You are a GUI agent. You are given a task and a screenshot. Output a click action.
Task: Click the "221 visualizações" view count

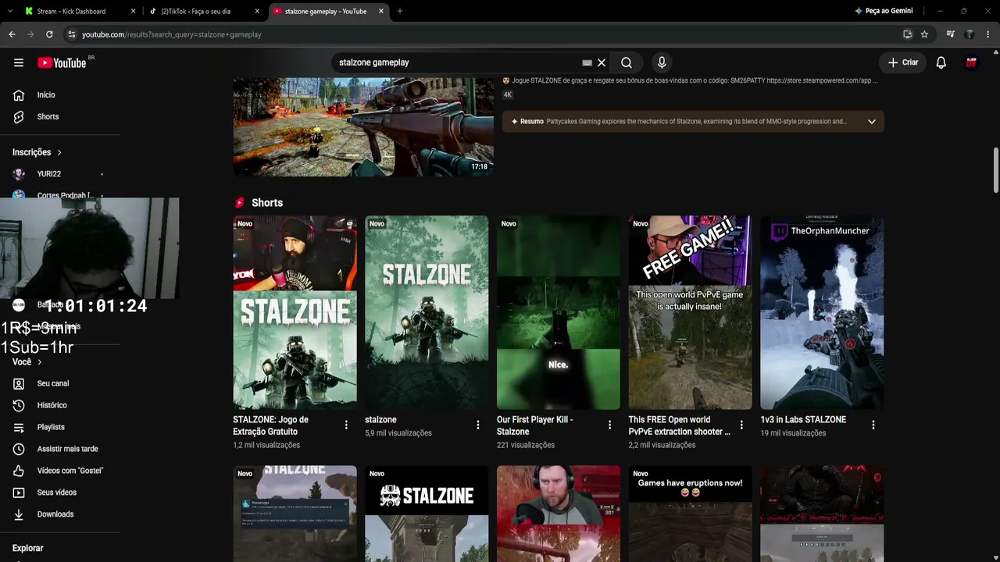click(526, 445)
